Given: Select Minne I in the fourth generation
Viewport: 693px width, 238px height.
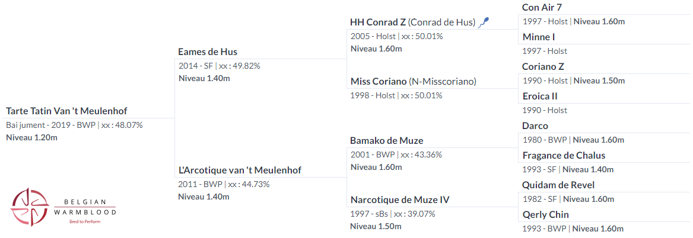Looking at the screenshot, I should click(x=538, y=37).
